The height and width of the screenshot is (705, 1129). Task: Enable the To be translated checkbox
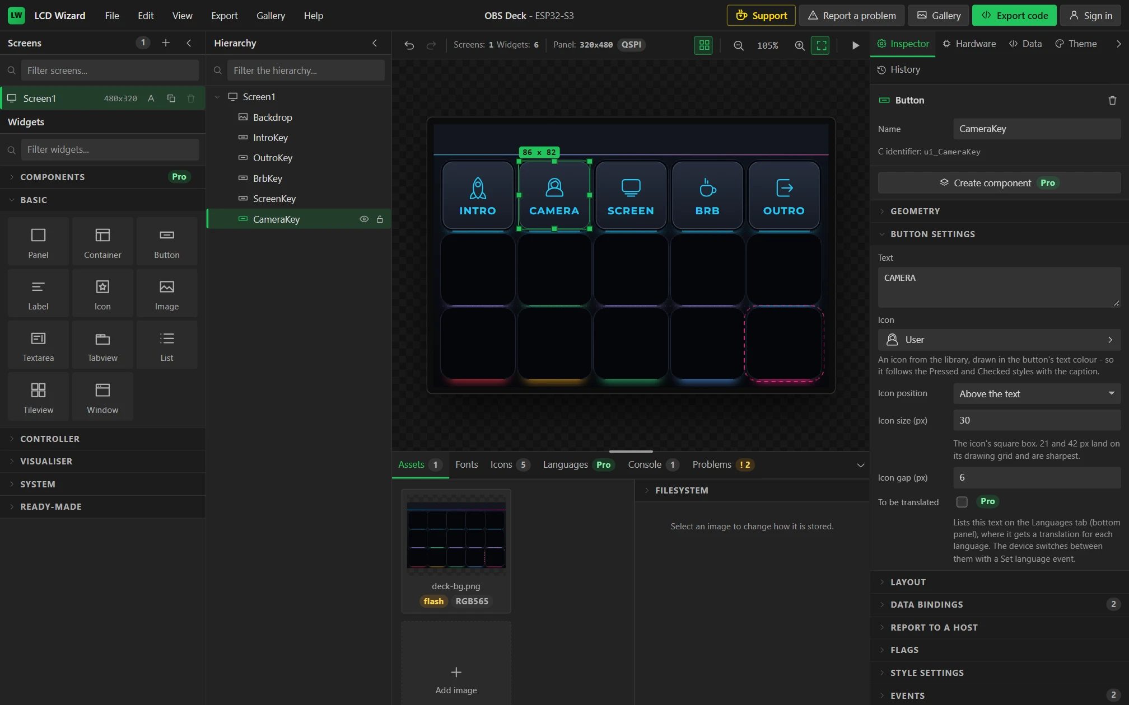[x=962, y=502]
